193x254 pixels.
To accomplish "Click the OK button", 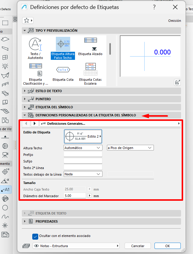I will point(167,246).
